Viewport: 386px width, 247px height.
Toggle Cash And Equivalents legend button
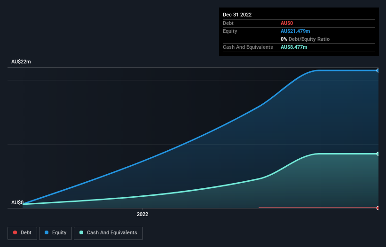coord(108,233)
